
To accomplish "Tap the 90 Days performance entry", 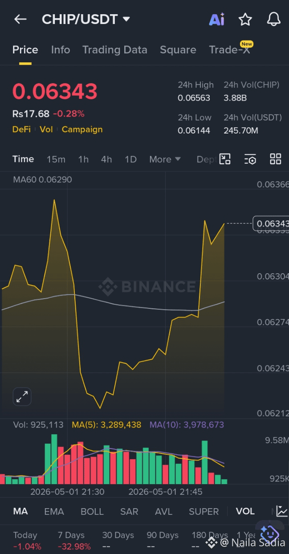I will 163,541.
